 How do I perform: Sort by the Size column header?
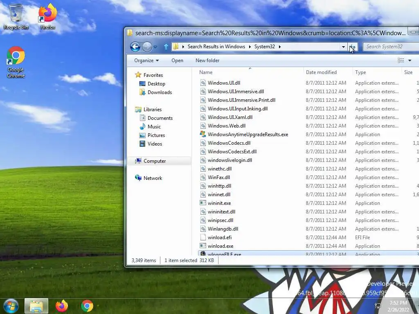(410, 72)
